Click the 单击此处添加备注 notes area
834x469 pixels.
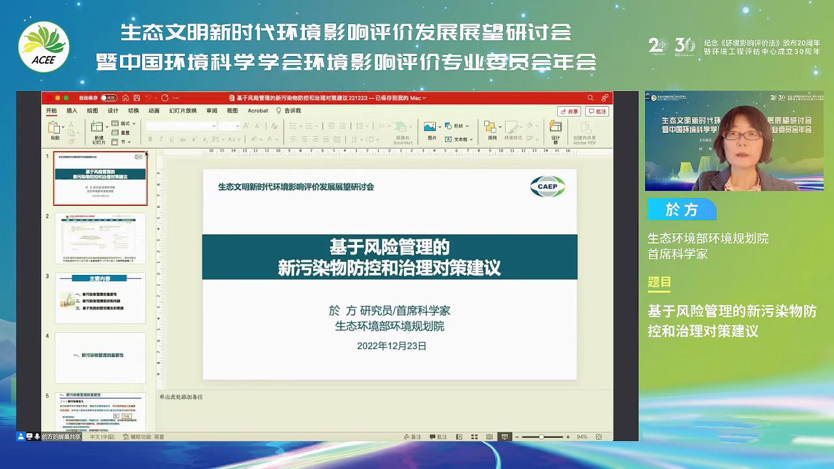(181, 397)
